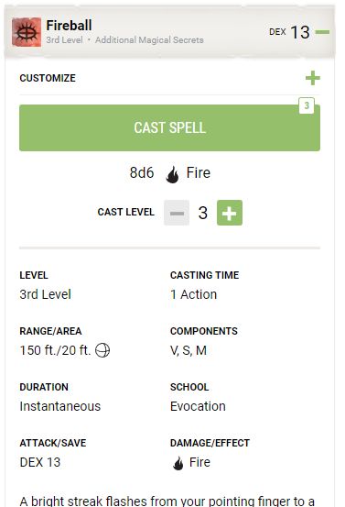
Task: Expand the Customize section with the plus
Action: tap(313, 78)
